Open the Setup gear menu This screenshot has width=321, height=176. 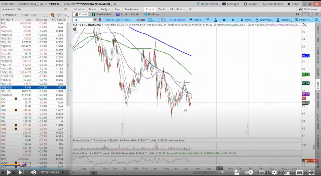click(x=293, y=4)
